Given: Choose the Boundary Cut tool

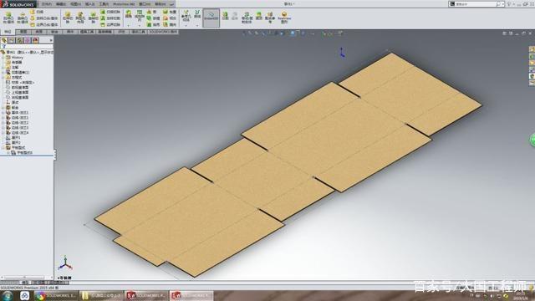Looking at the screenshot, I should [110, 24].
